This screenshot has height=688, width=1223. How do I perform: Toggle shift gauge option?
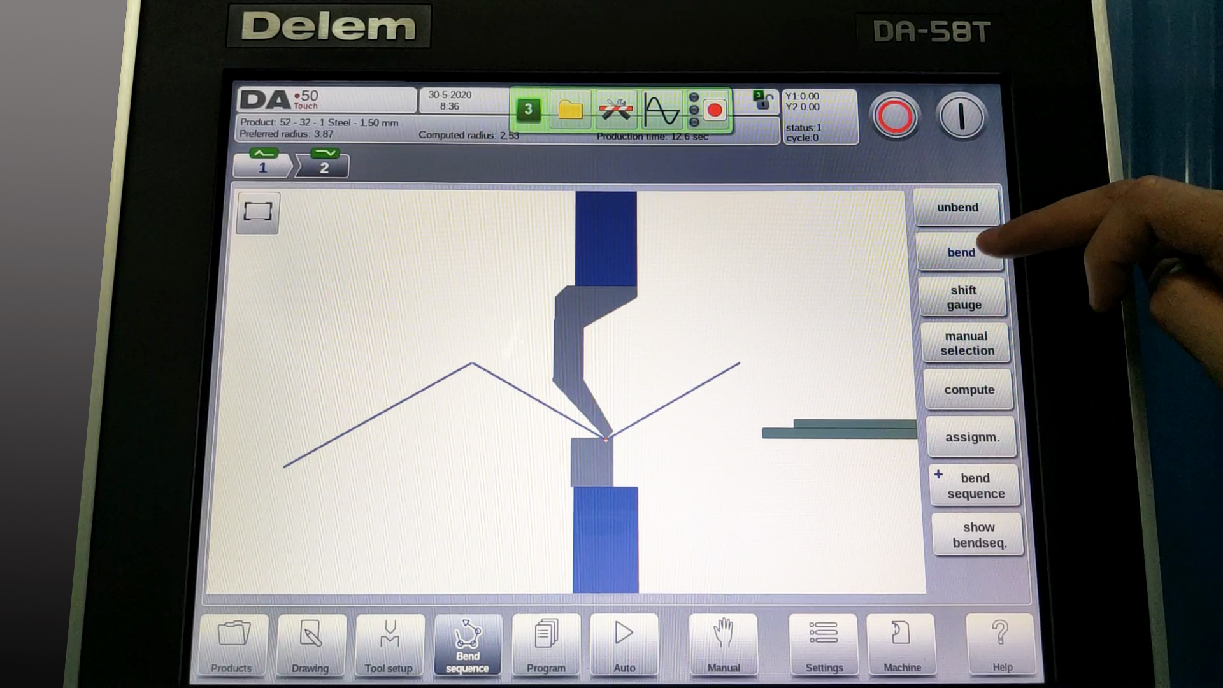coord(964,297)
